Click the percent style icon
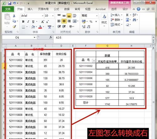 coord(91,22)
